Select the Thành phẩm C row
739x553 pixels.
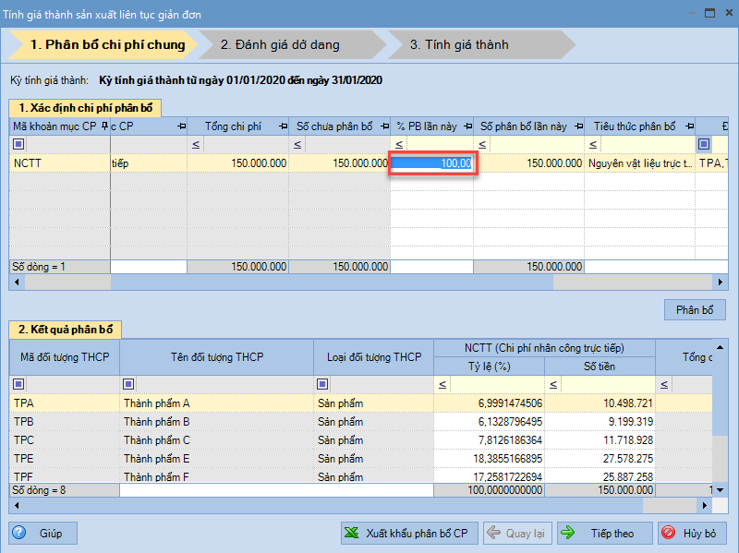[360, 440]
